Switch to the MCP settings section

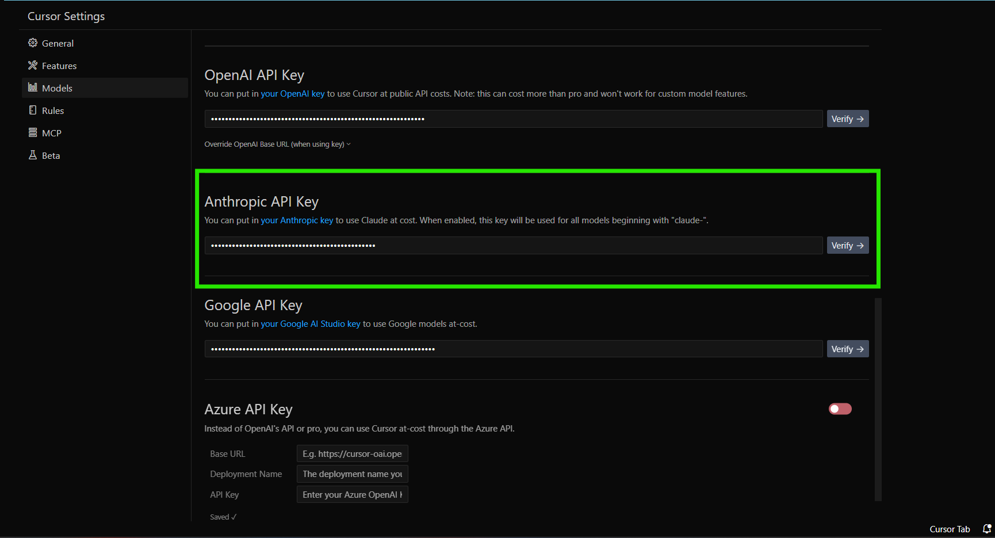tap(105, 133)
